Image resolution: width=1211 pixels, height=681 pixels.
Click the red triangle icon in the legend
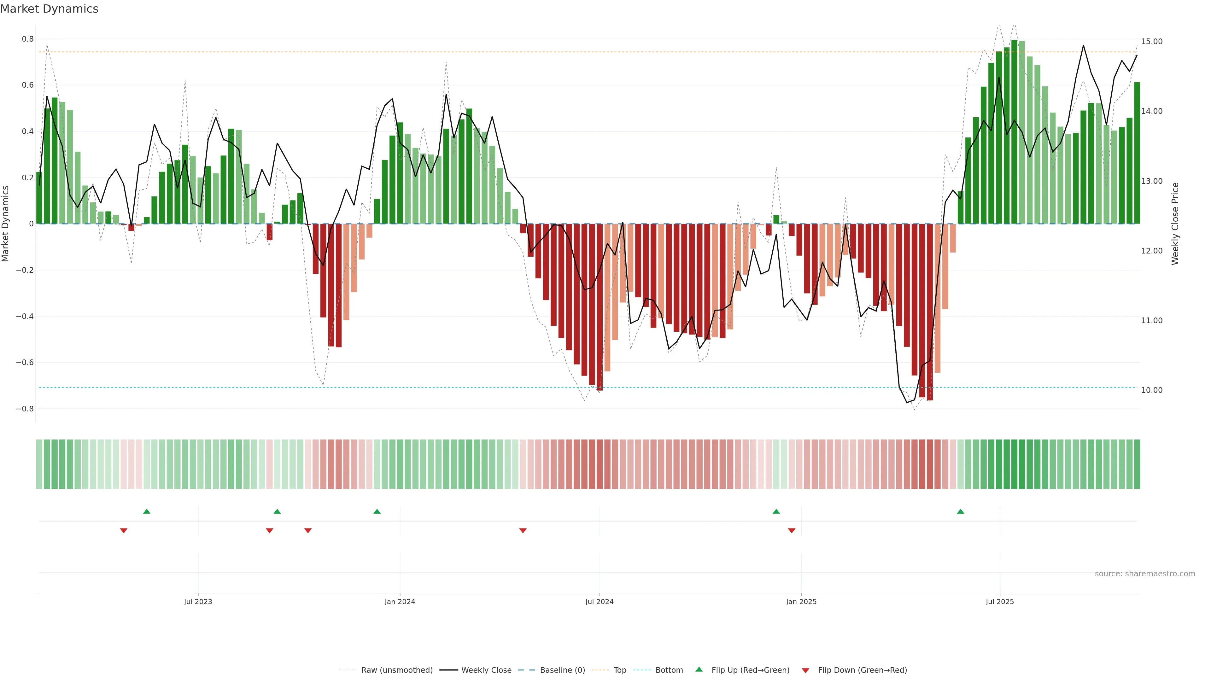[x=805, y=670]
